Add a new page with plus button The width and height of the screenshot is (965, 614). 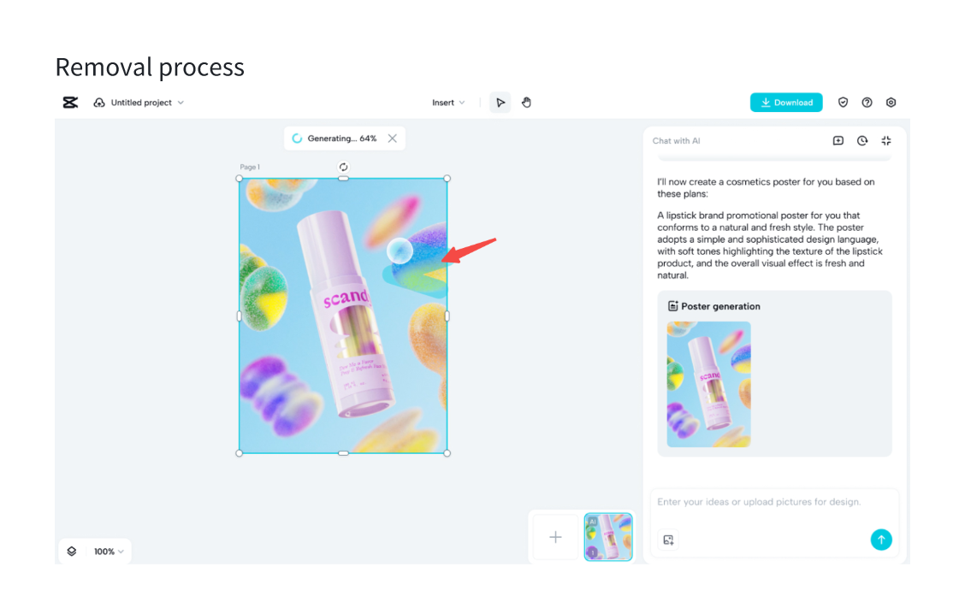pyautogui.click(x=555, y=537)
